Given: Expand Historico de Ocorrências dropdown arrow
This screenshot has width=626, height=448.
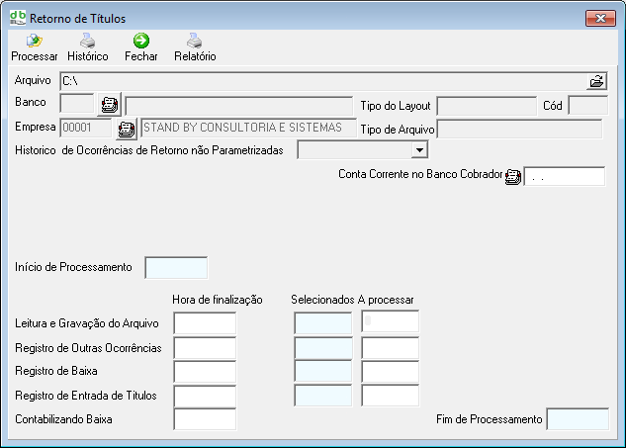Looking at the screenshot, I should 419,149.
